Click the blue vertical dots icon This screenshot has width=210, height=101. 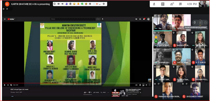coord(94,4)
